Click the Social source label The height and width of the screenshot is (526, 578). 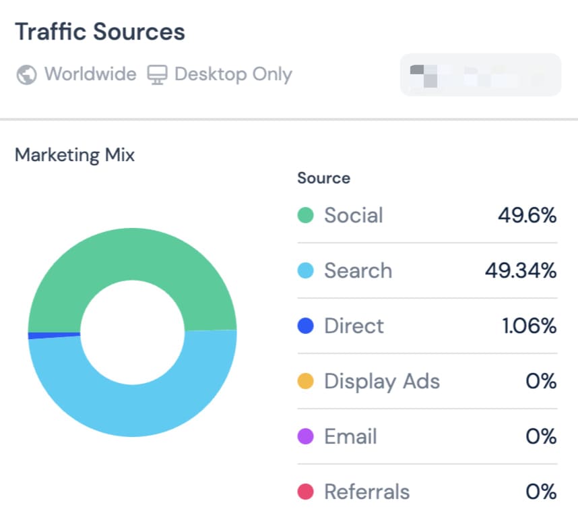click(354, 215)
